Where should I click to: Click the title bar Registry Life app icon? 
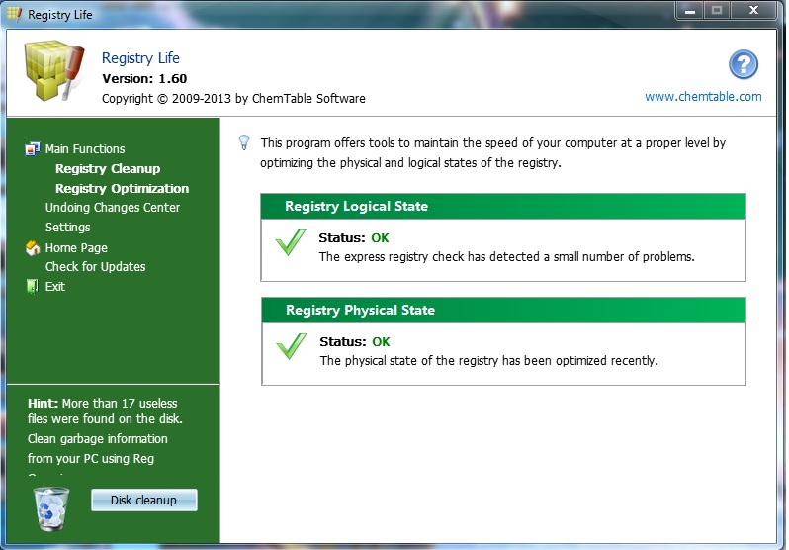pos(14,14)
